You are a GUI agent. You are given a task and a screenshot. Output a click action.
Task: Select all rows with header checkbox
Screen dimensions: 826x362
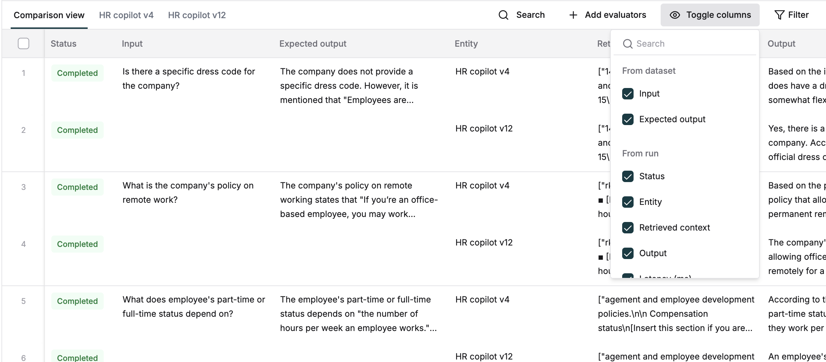(24, 43)
